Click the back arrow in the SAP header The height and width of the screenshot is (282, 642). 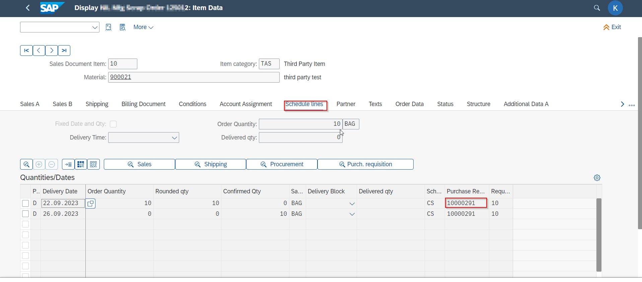click(x=28, y=8)
